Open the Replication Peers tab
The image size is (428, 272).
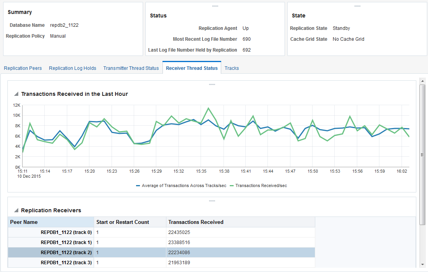(x=23, y=68)
